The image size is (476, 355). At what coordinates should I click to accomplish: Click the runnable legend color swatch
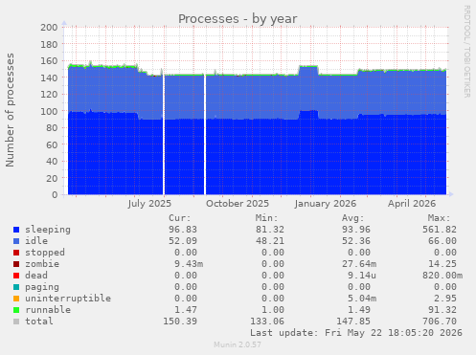16,310
